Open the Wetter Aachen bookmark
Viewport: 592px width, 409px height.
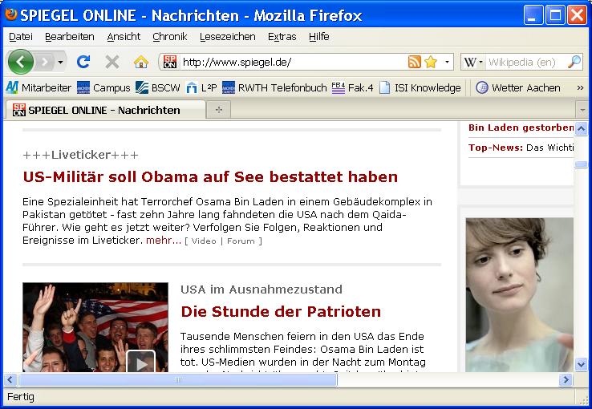pyautogui.click(x=517, y=88)
